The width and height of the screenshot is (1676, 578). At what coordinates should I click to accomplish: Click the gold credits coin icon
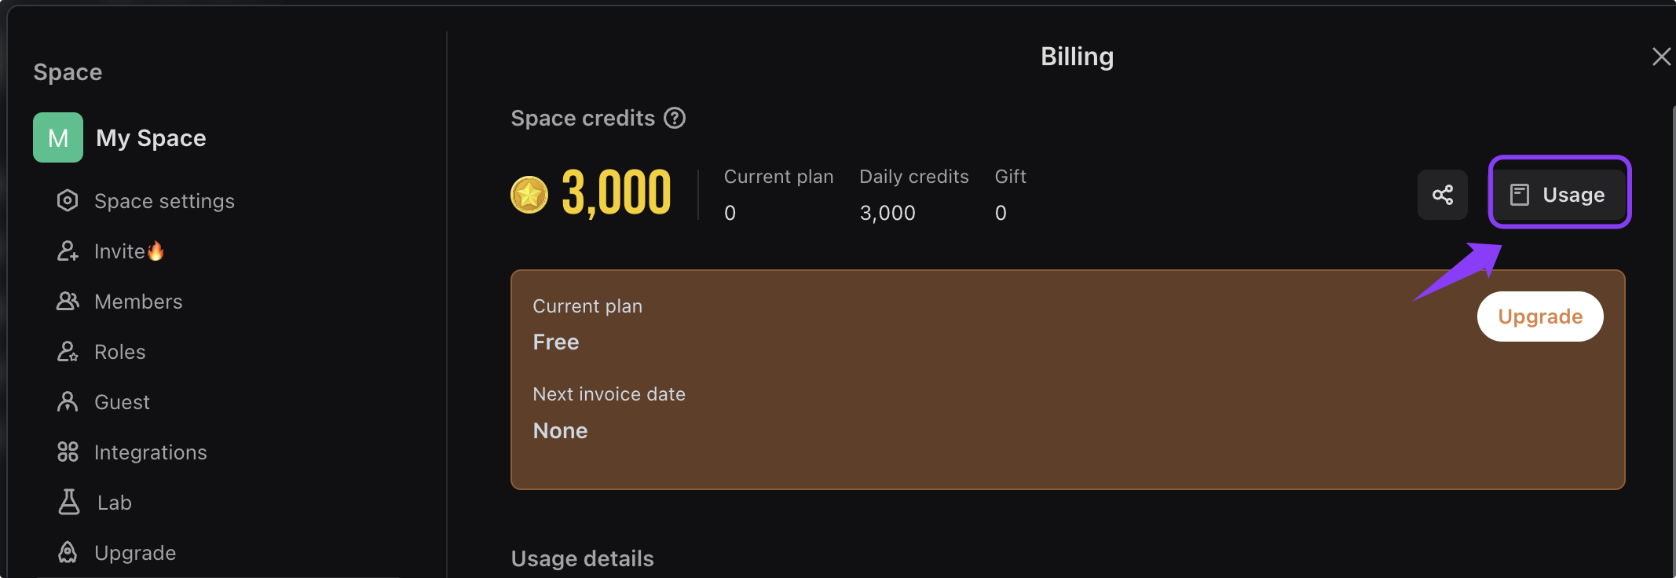pyautogui.click(x=529, y=195)
